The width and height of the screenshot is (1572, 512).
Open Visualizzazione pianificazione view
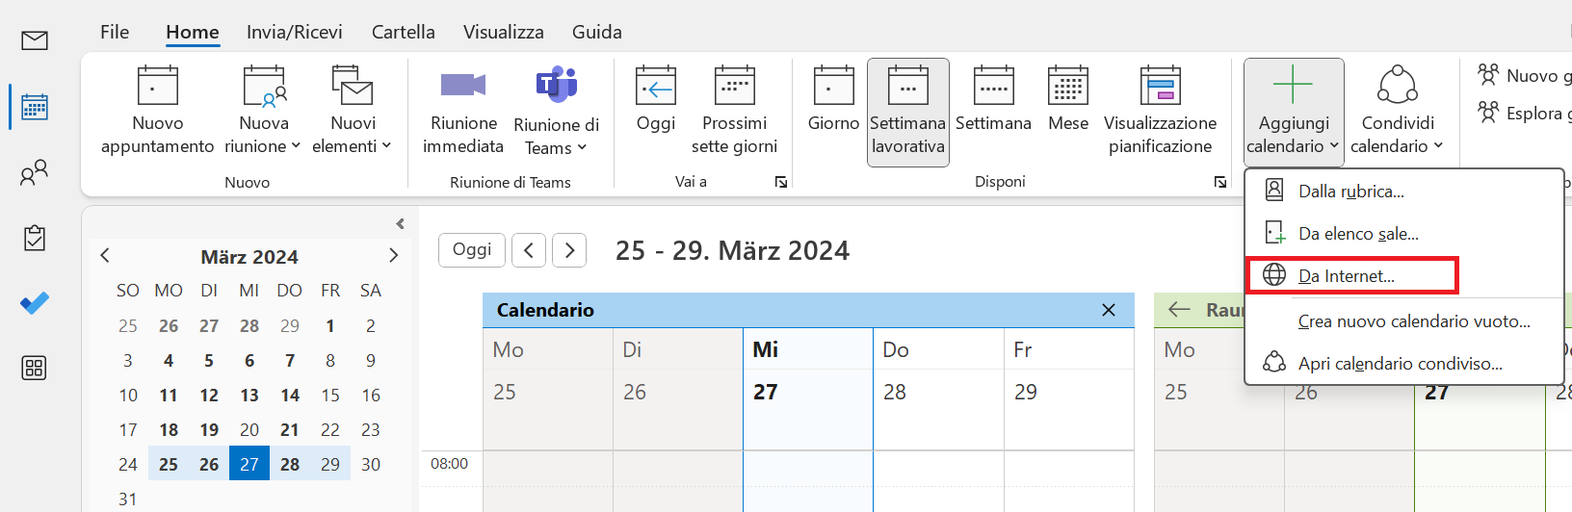[x=1160, y=111]
